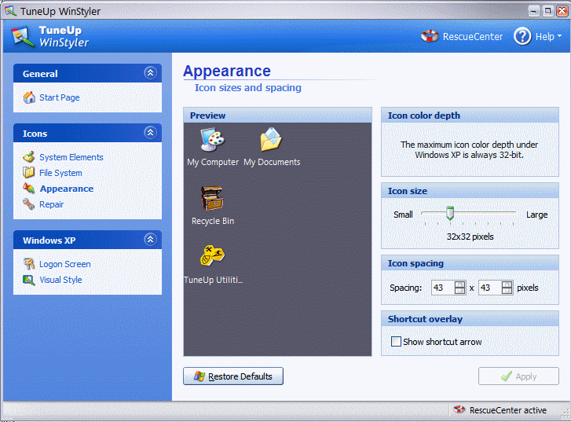Open the Appearance section link
Viewport: 571px width, 422px height.
coord(67,189)
